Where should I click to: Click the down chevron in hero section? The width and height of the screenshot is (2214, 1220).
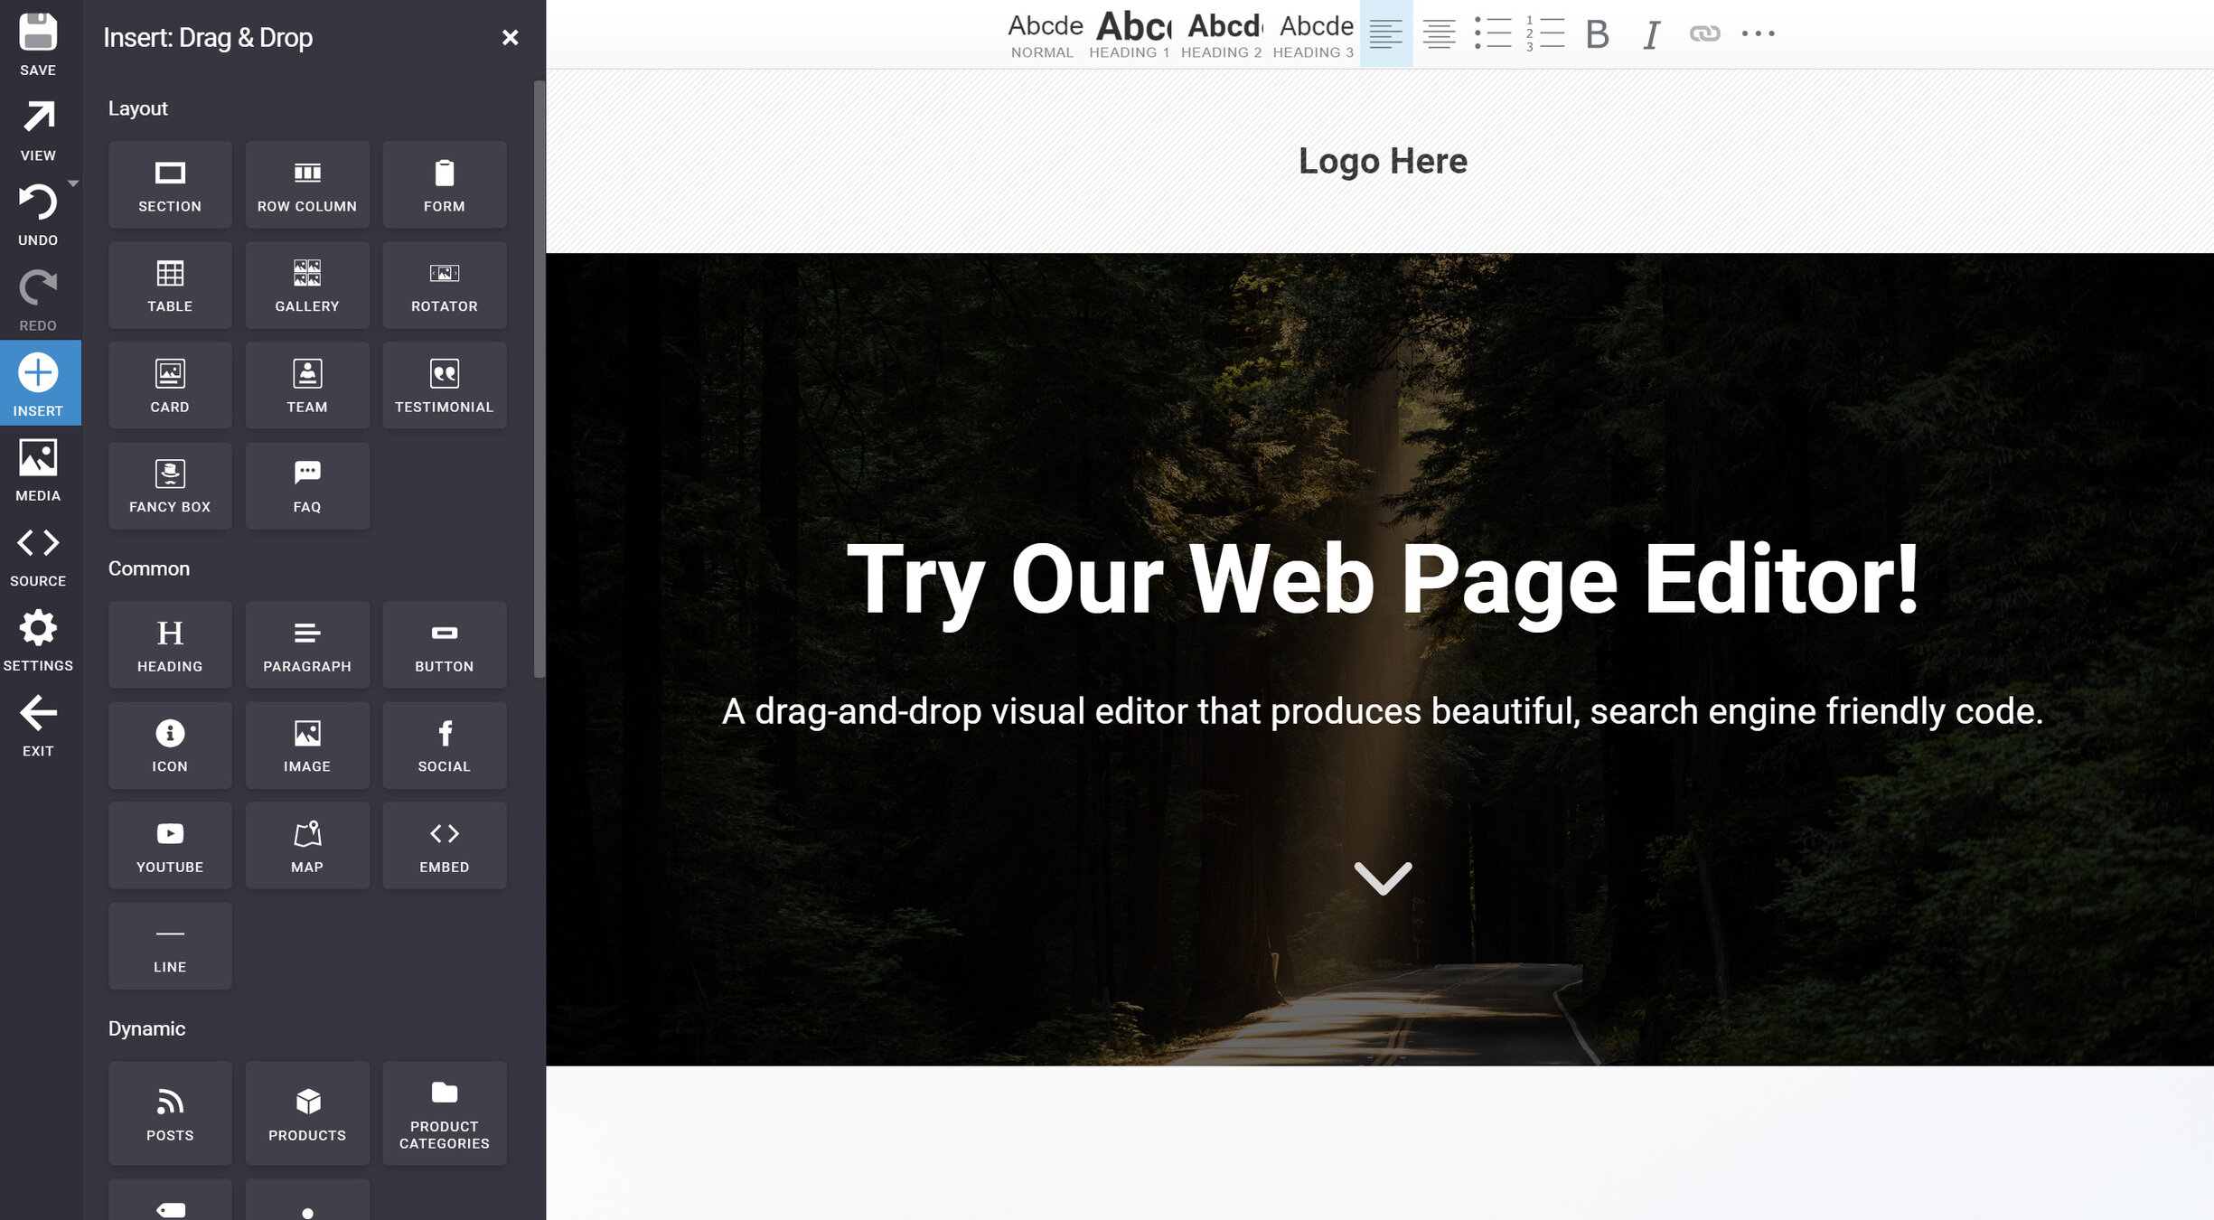point(1382,877)
